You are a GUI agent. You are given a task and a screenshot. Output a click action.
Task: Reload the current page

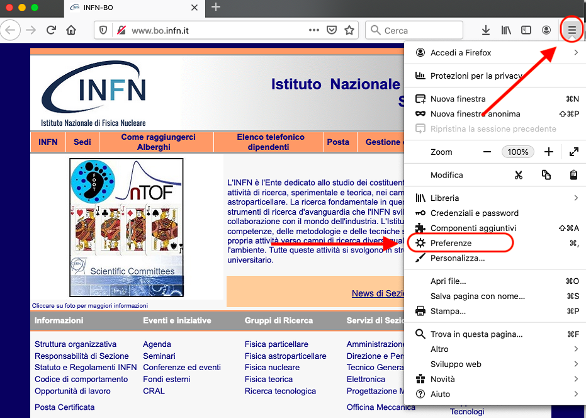coord(51,30)
